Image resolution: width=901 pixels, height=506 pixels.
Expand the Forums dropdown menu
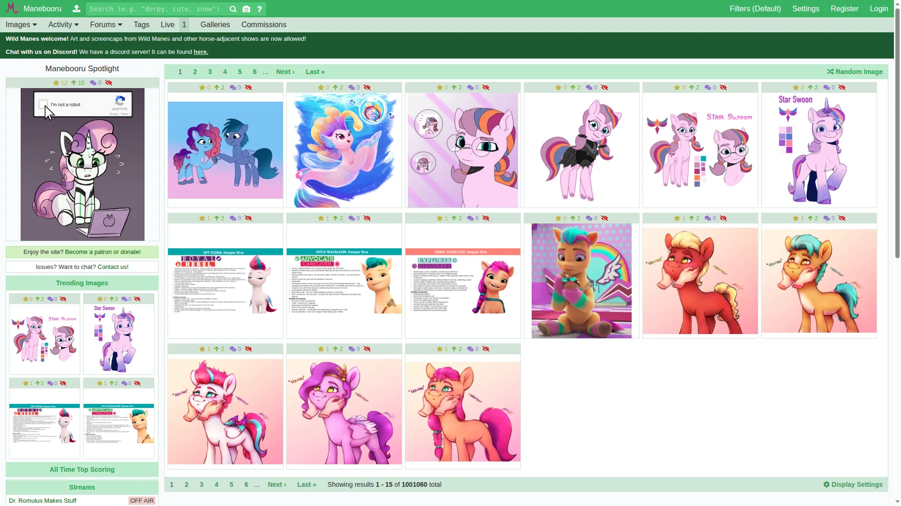click(106, 25)
